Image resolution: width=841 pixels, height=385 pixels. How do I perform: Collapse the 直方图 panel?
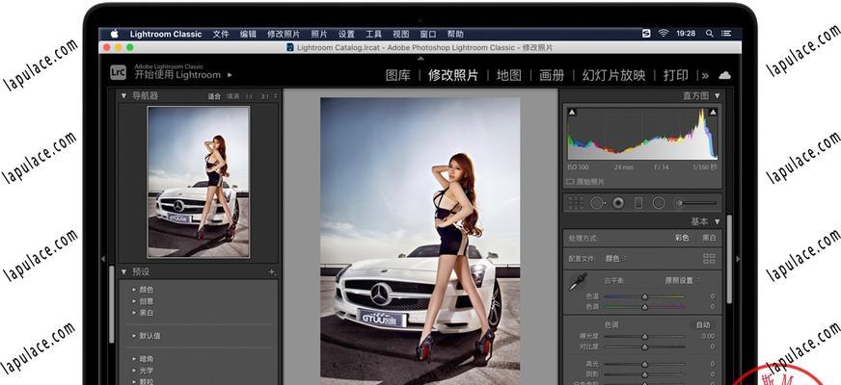(718, 96)
